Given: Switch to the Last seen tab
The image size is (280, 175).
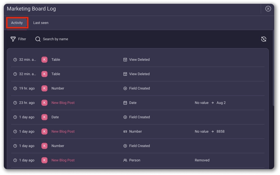Looking at the screenshot, I should pos(41,23).
